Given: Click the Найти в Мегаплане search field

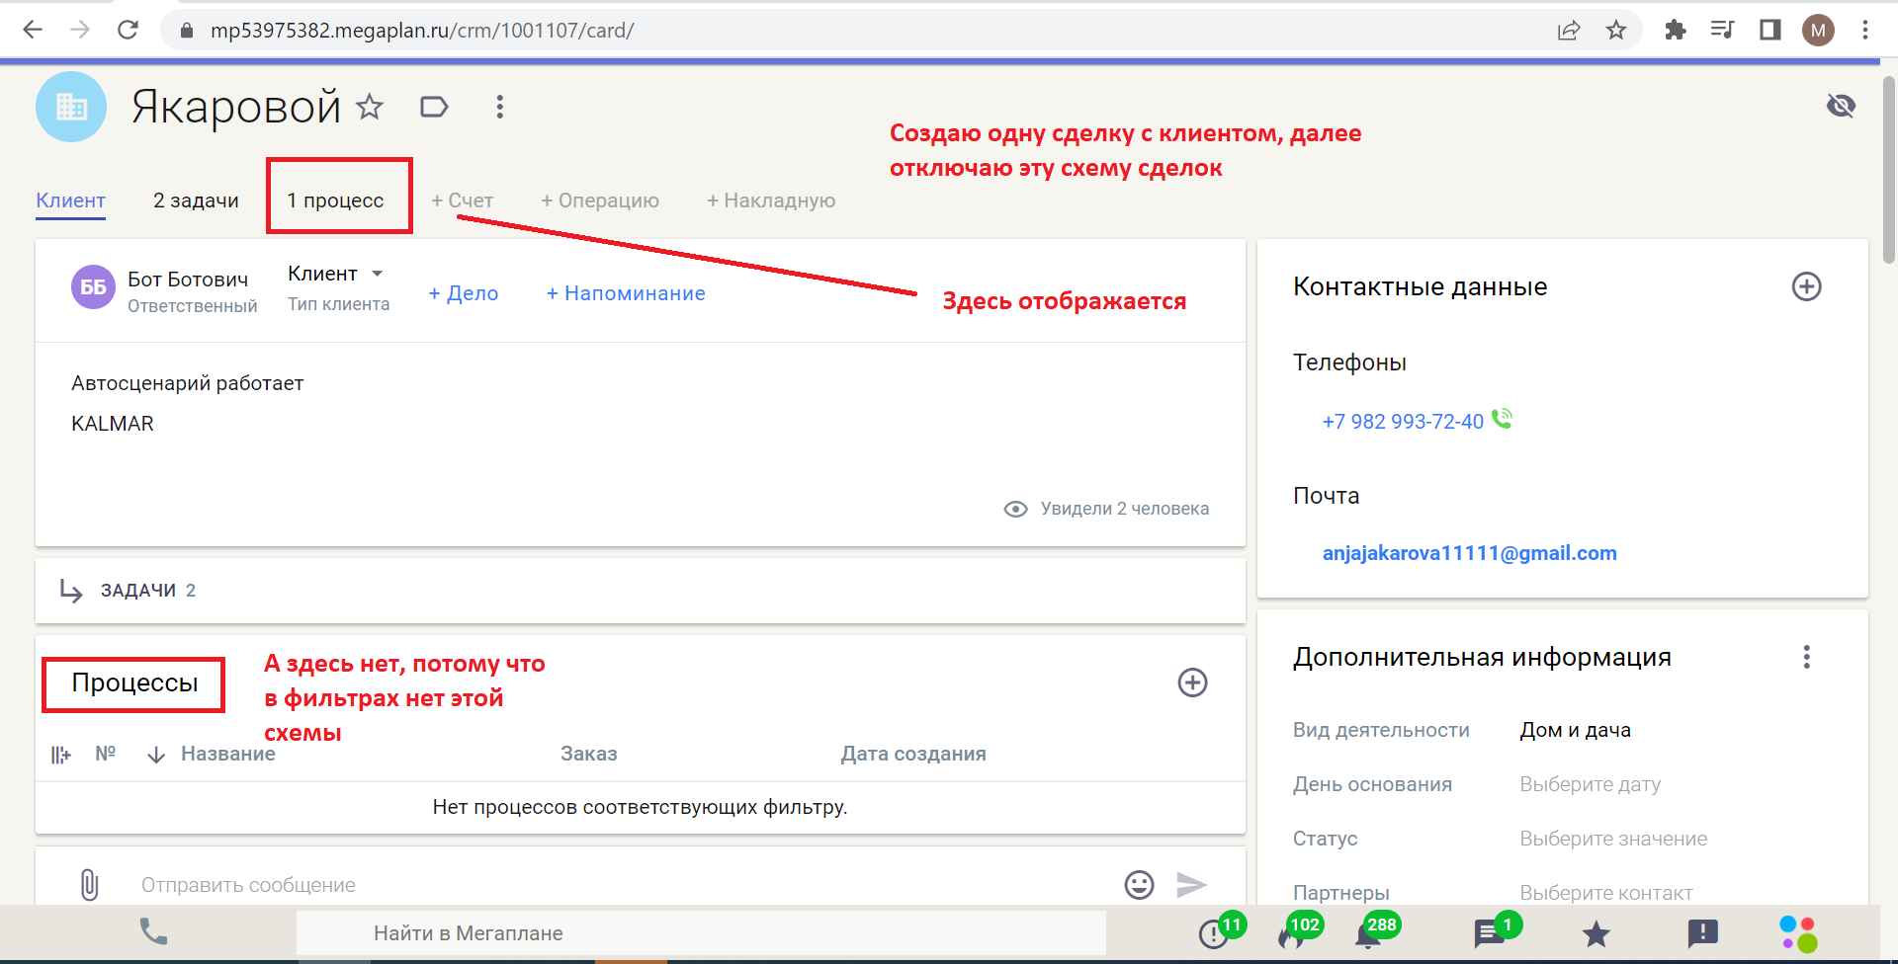Looking at the screenshot, I should pos(701,933).
